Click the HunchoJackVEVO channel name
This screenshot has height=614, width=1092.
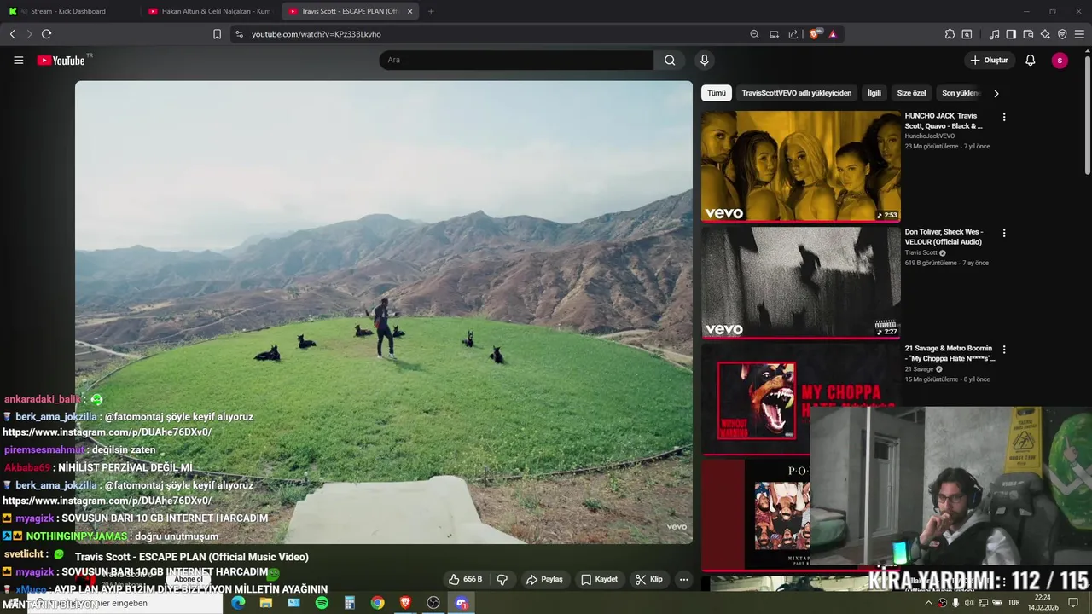tap(930, 136)
